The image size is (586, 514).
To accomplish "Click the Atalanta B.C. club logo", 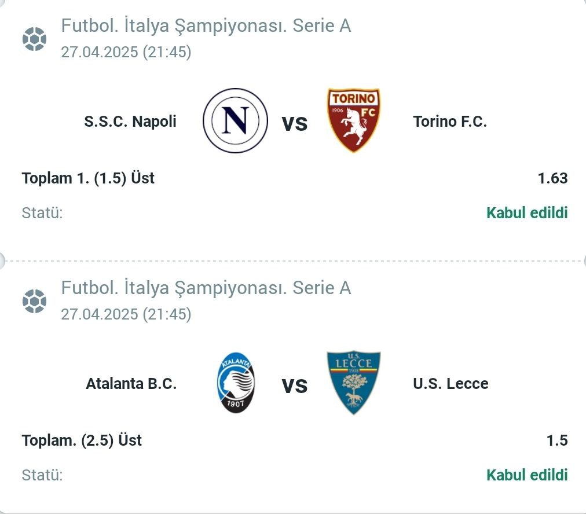I will pos(236,383).
